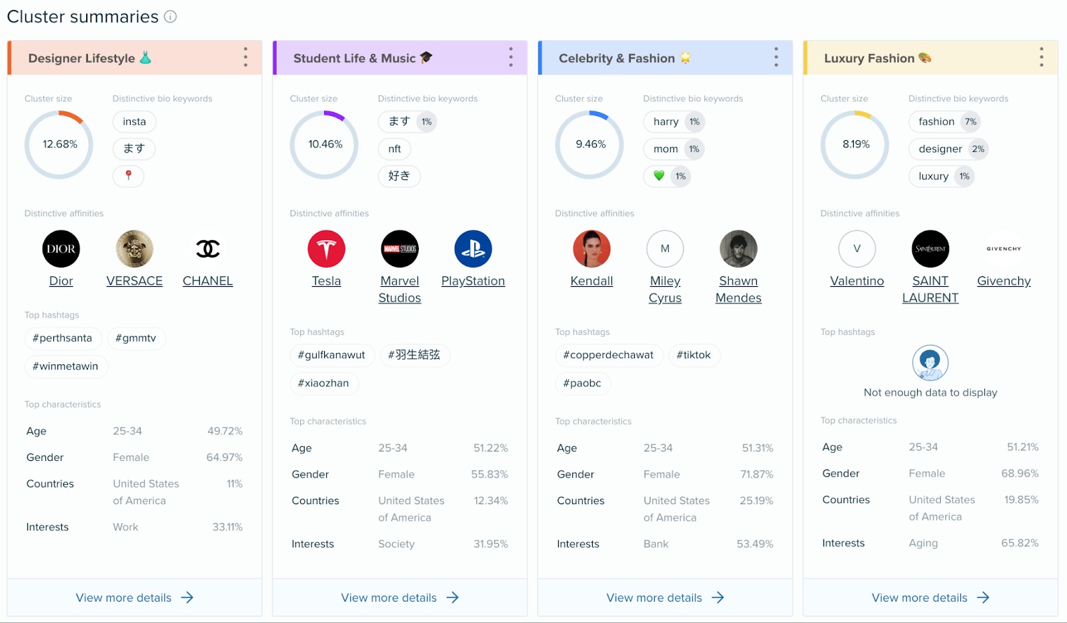Image resolution: width=1067 pixels, height=623 pixels.
Task: Click the Designer Lifestyle cluster size donut
Action: pyautogui.click(x=59, y=144)
